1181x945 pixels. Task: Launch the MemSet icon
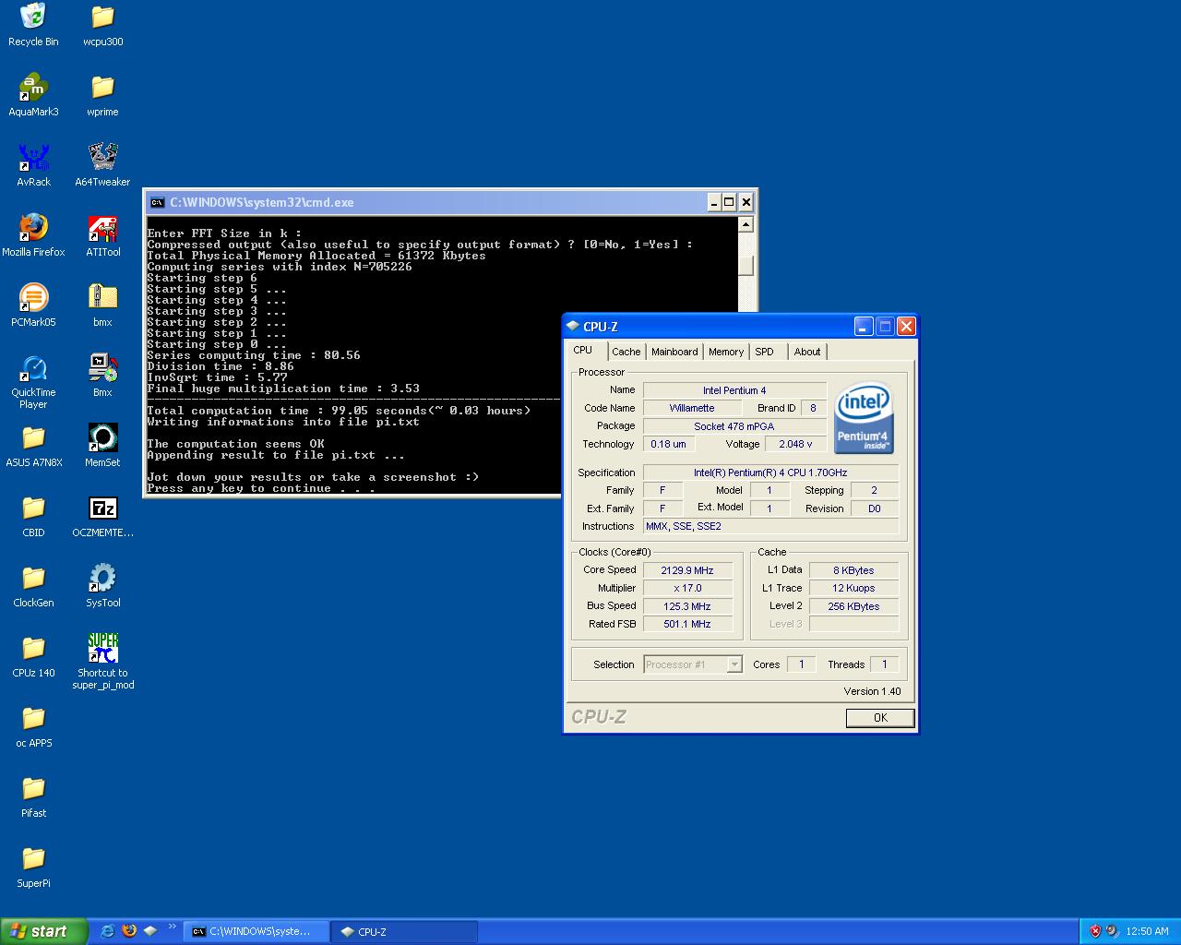[102, 446]
